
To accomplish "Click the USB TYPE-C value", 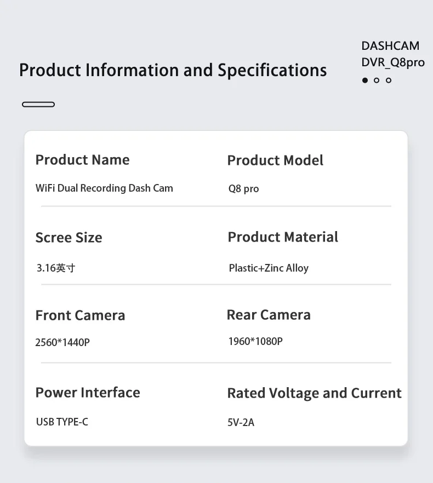I will coord(62,422).
